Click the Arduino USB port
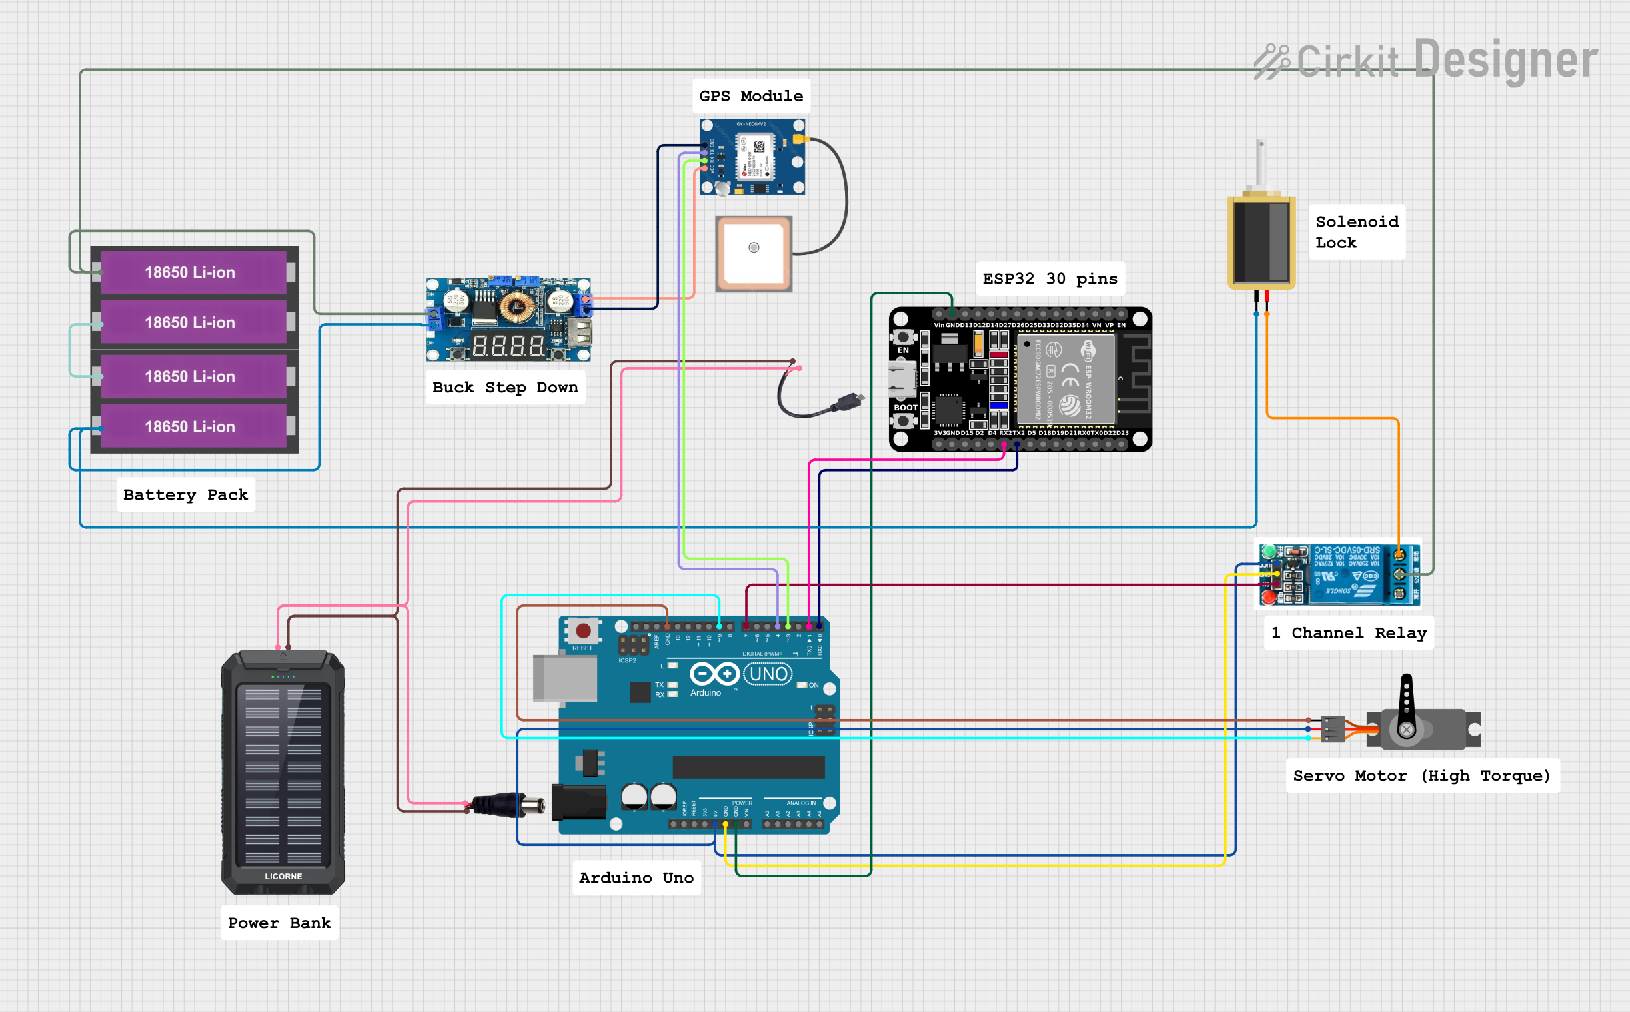This screenshot has height=1012, width=1630. click(565, 678)
